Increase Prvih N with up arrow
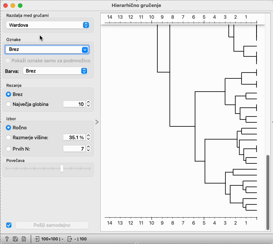Screen dimensions: 273x244 pyautogui.click(x=89, y=147)
